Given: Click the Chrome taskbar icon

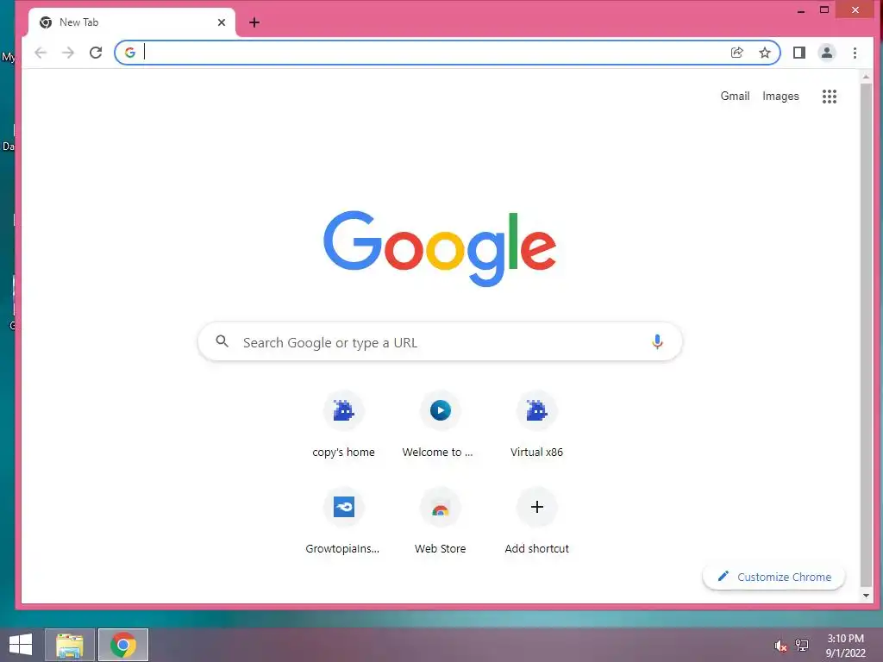Looking at the screenshot, I should (123, 645).
